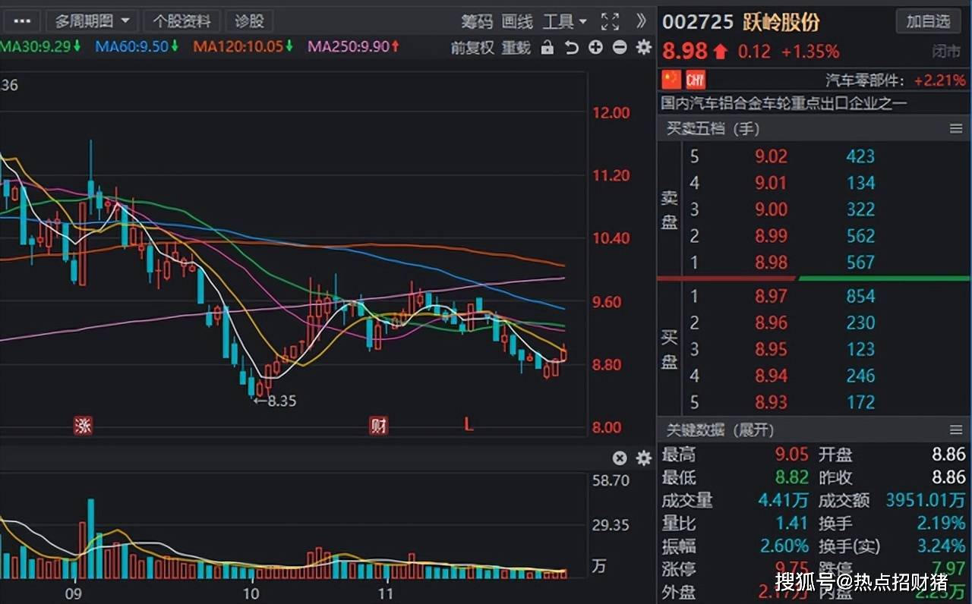972x604 pixels.
Task: Click the double-chevron collapse panel icon
Action: (x=642, y=20)
